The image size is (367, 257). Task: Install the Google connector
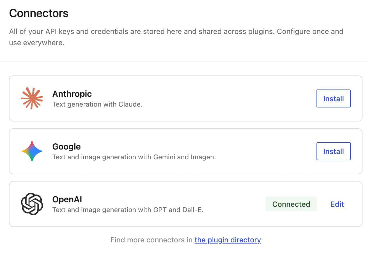click(x=333, y=151)
